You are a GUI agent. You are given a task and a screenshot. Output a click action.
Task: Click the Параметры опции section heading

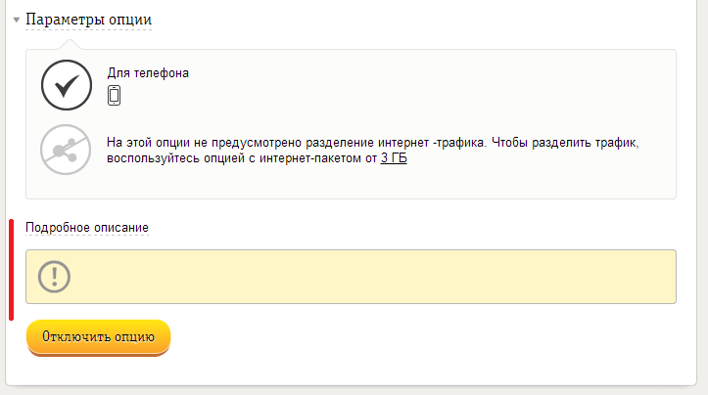click(x=88, y=20)
